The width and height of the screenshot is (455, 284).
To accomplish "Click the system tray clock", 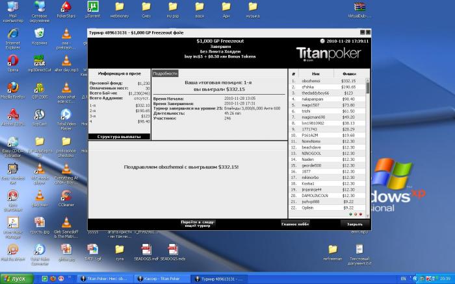I will 445,279.
